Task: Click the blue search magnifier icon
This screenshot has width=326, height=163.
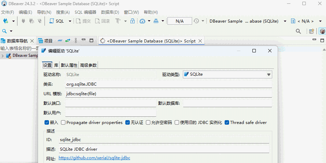Action: (4, 31)
